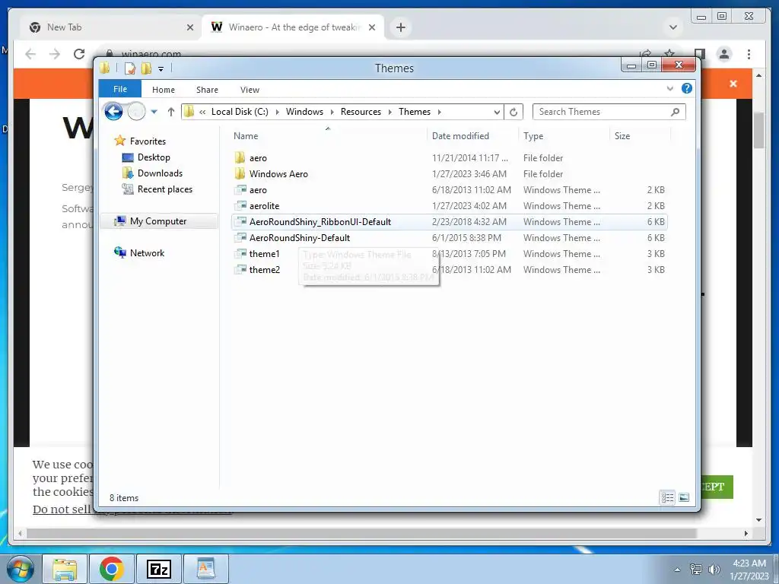Close the Winaero tab in Chrome
Screen dimensions: 779x584
click(x=371, y=27)
